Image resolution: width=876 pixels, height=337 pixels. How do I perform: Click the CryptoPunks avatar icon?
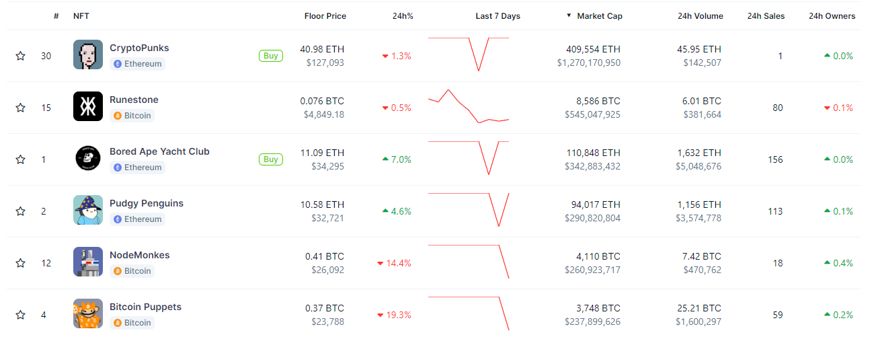click(88, 54)
